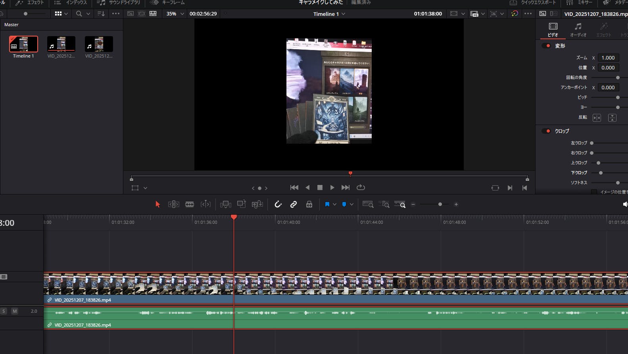
Task: Open the ビデオ inspector tab
Action: (553, 30)
